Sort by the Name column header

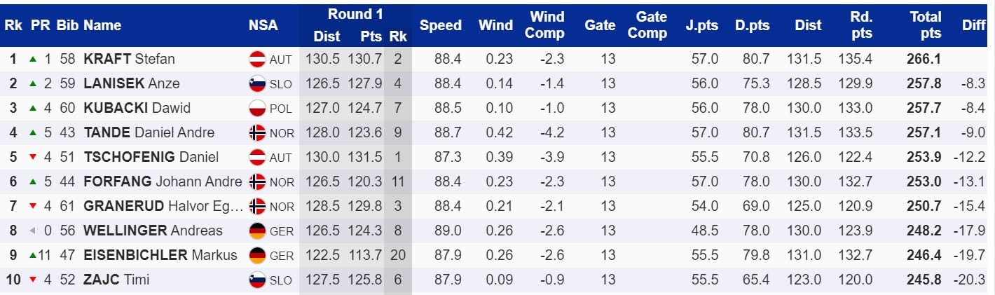102,25
